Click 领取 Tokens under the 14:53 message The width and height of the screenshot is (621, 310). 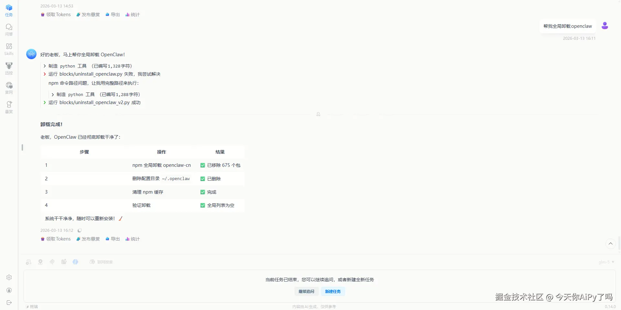click(x=56, y=15)
